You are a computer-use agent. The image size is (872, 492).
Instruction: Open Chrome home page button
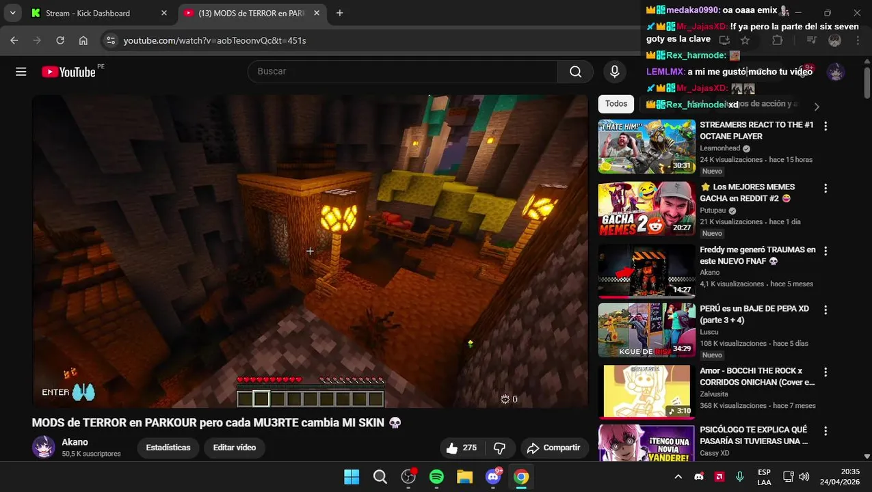coord(83,40)
